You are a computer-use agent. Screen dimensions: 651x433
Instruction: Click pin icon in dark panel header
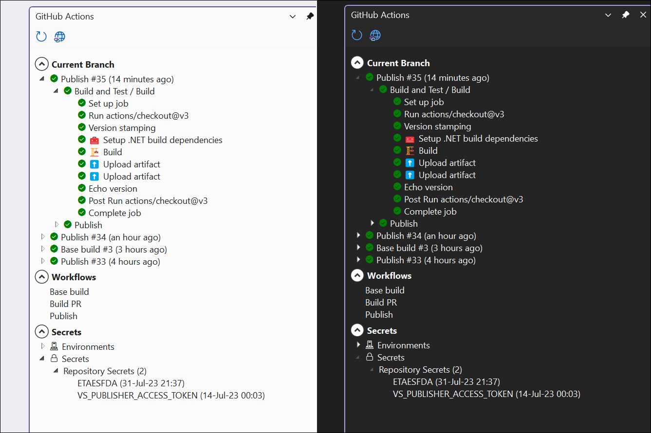626,15
